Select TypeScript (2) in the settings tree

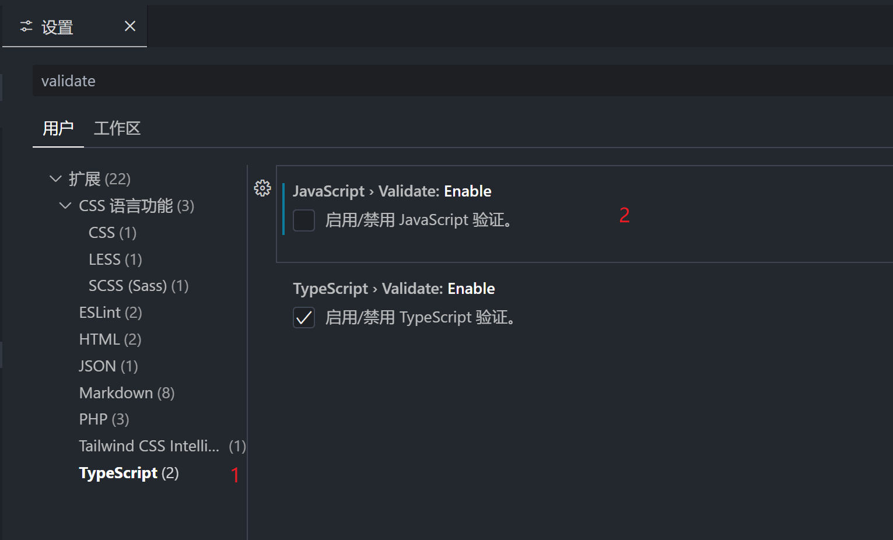(129, 473)
